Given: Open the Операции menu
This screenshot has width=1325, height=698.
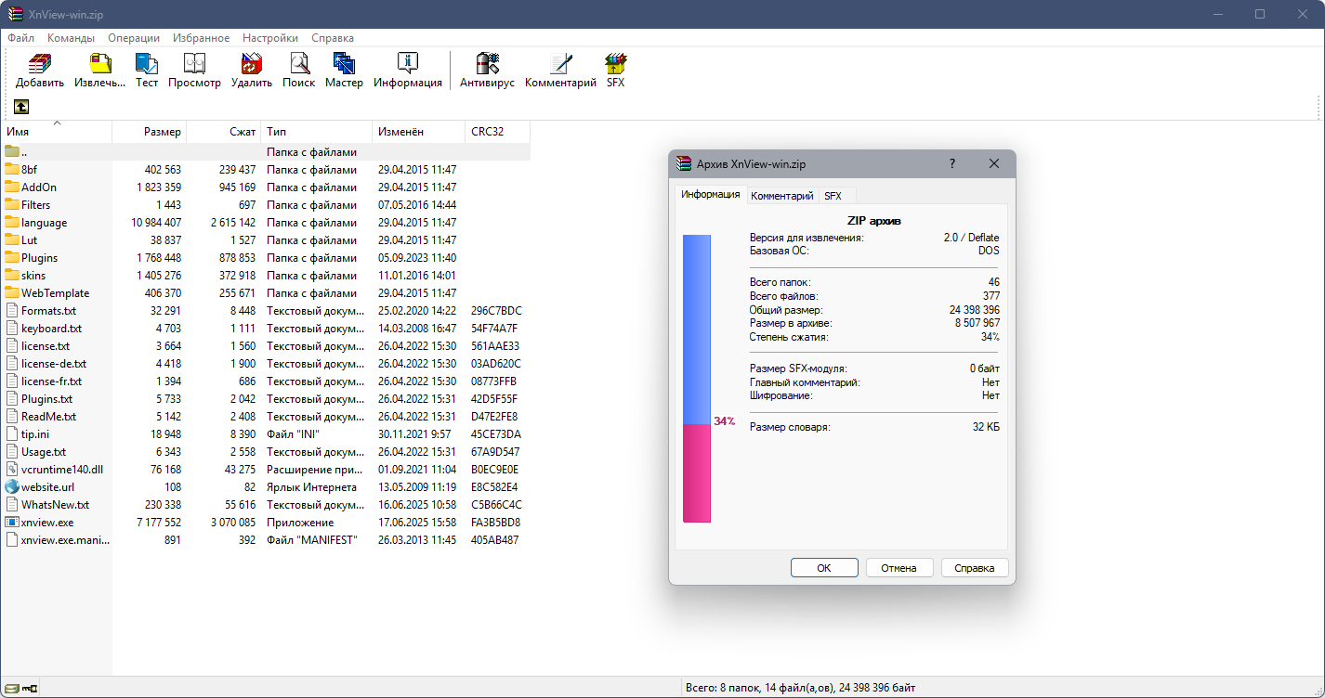Looking at the screenshot, I should pos(134,38).
